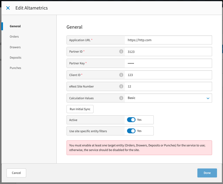The image size is (223, 184).
Task: Open the Punches settings
Action: coord(15,68)
